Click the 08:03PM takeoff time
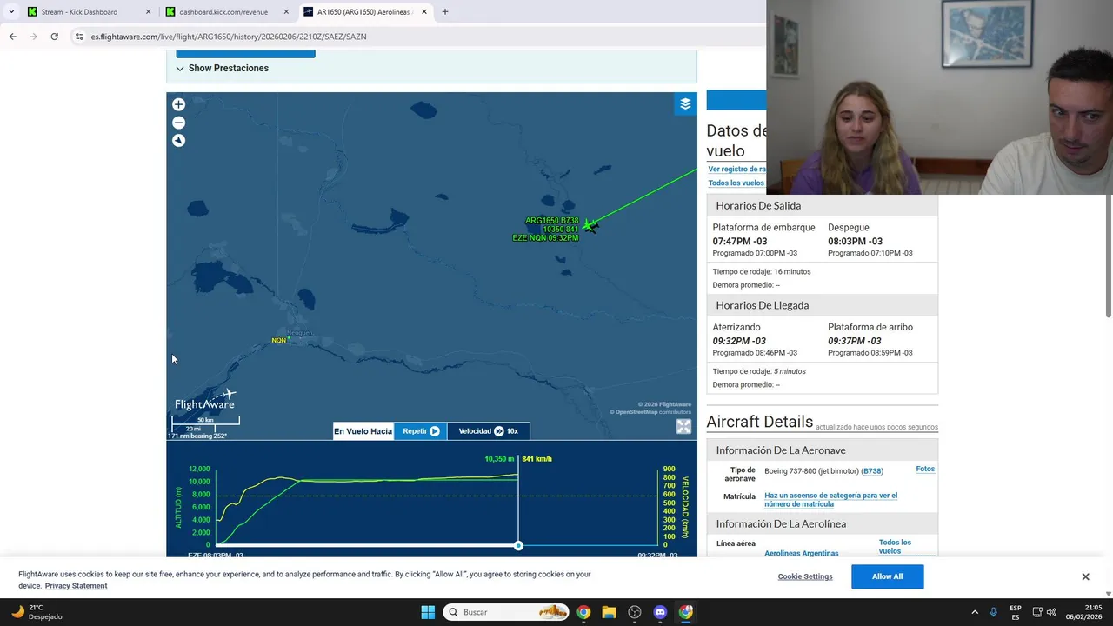 (x=855, y=242)
